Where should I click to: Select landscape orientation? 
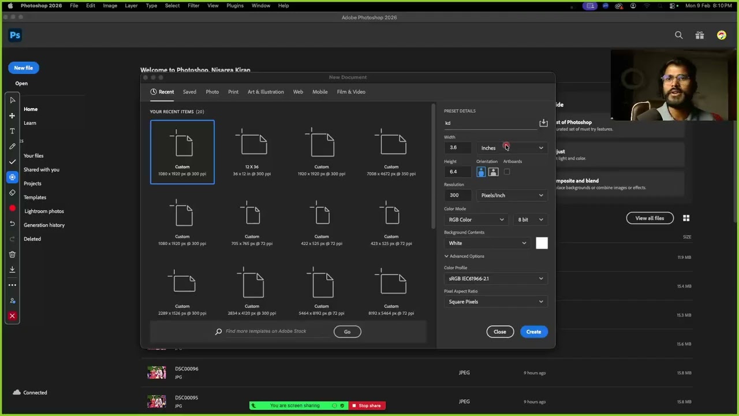(493, 172)
